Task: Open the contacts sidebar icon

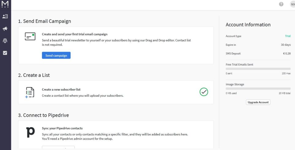Action: (x=5, y=16)
